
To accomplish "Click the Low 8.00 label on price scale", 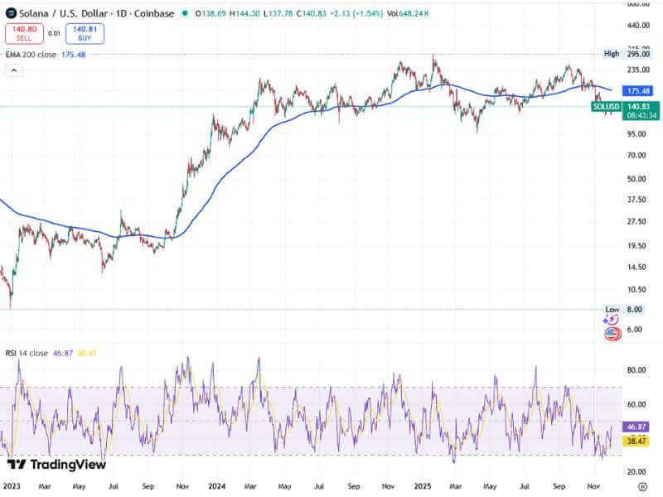I will [626, 307].
